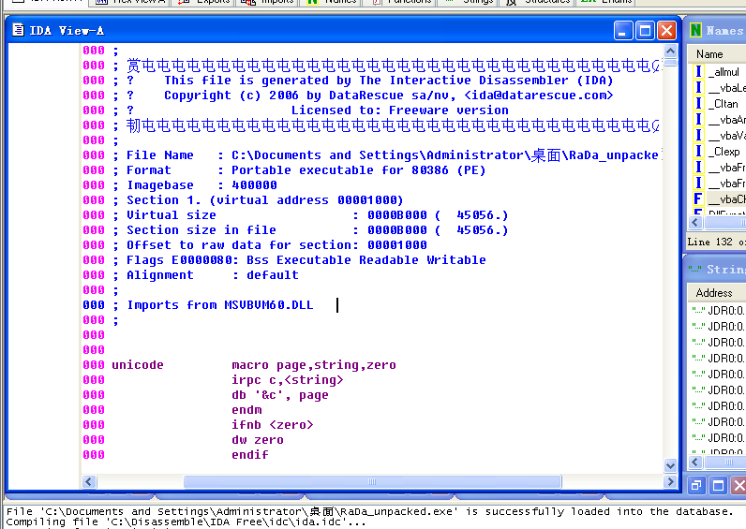
Task: Click IDA View-A horizontal scroll right arrow
Action: (670, 481)
